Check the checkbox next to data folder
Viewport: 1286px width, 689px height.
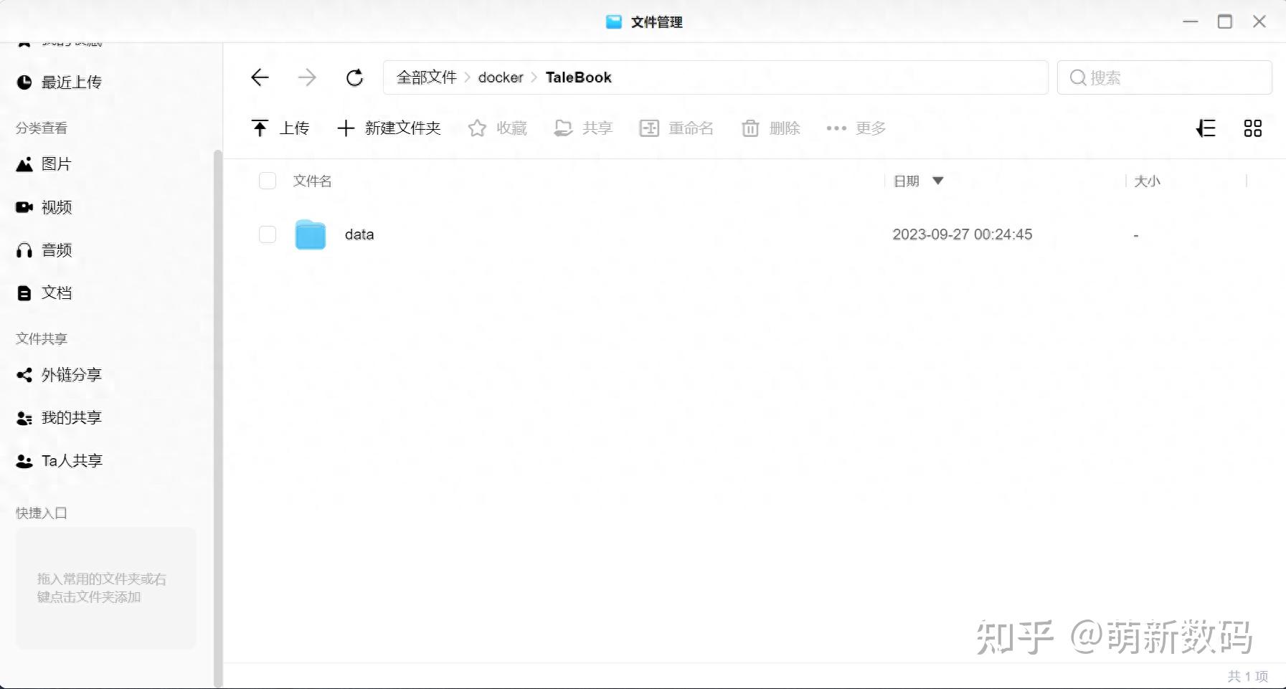pyautogui.click(x=267, y=234)
